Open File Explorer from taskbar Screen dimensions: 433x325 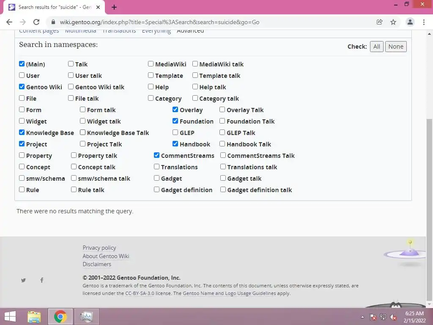pos(34,317)
